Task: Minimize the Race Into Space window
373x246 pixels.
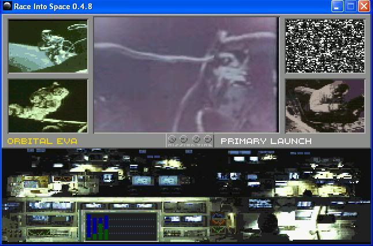Action: [x=337, y=6]
